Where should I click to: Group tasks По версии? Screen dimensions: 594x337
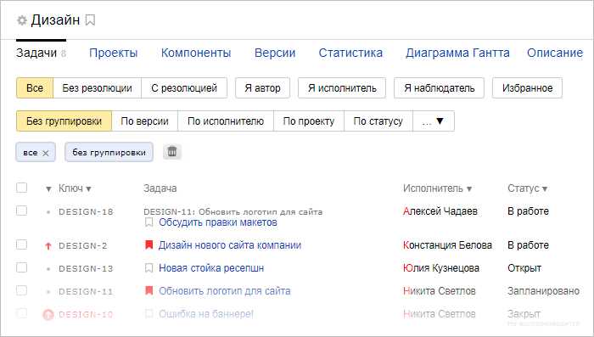point(145,121)
